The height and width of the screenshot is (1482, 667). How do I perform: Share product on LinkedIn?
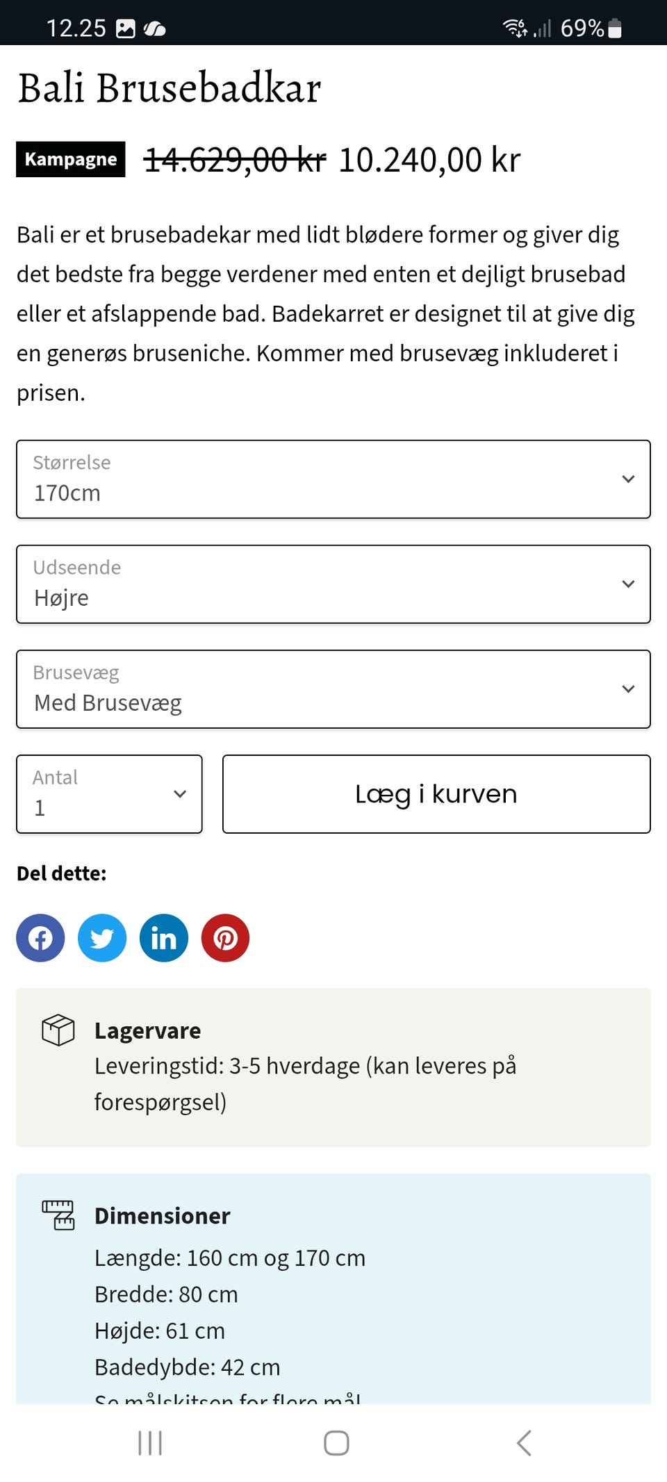(x=164, y=938)
